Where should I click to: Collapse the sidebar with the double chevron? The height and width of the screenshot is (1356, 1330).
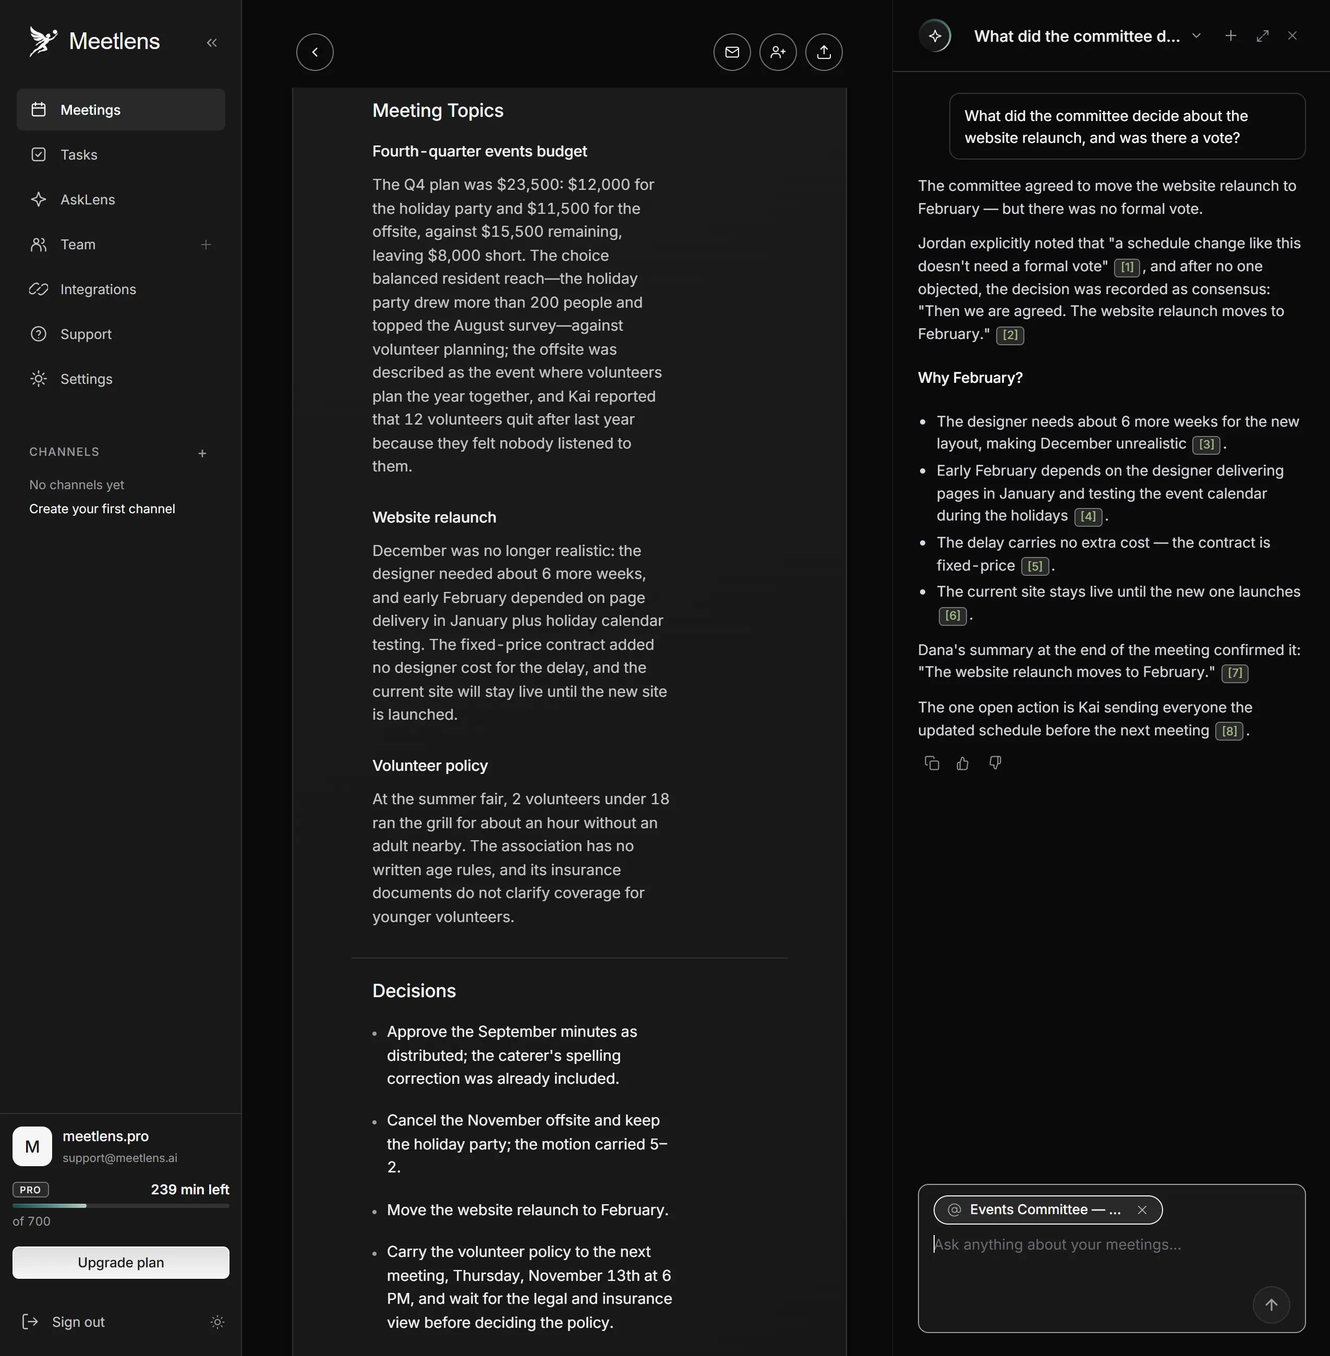point(212,43)
